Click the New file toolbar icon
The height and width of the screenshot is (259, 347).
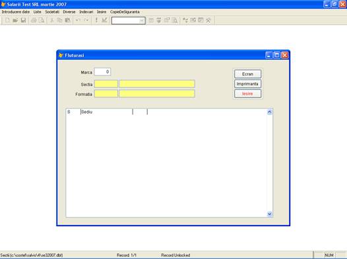(7, 20)
